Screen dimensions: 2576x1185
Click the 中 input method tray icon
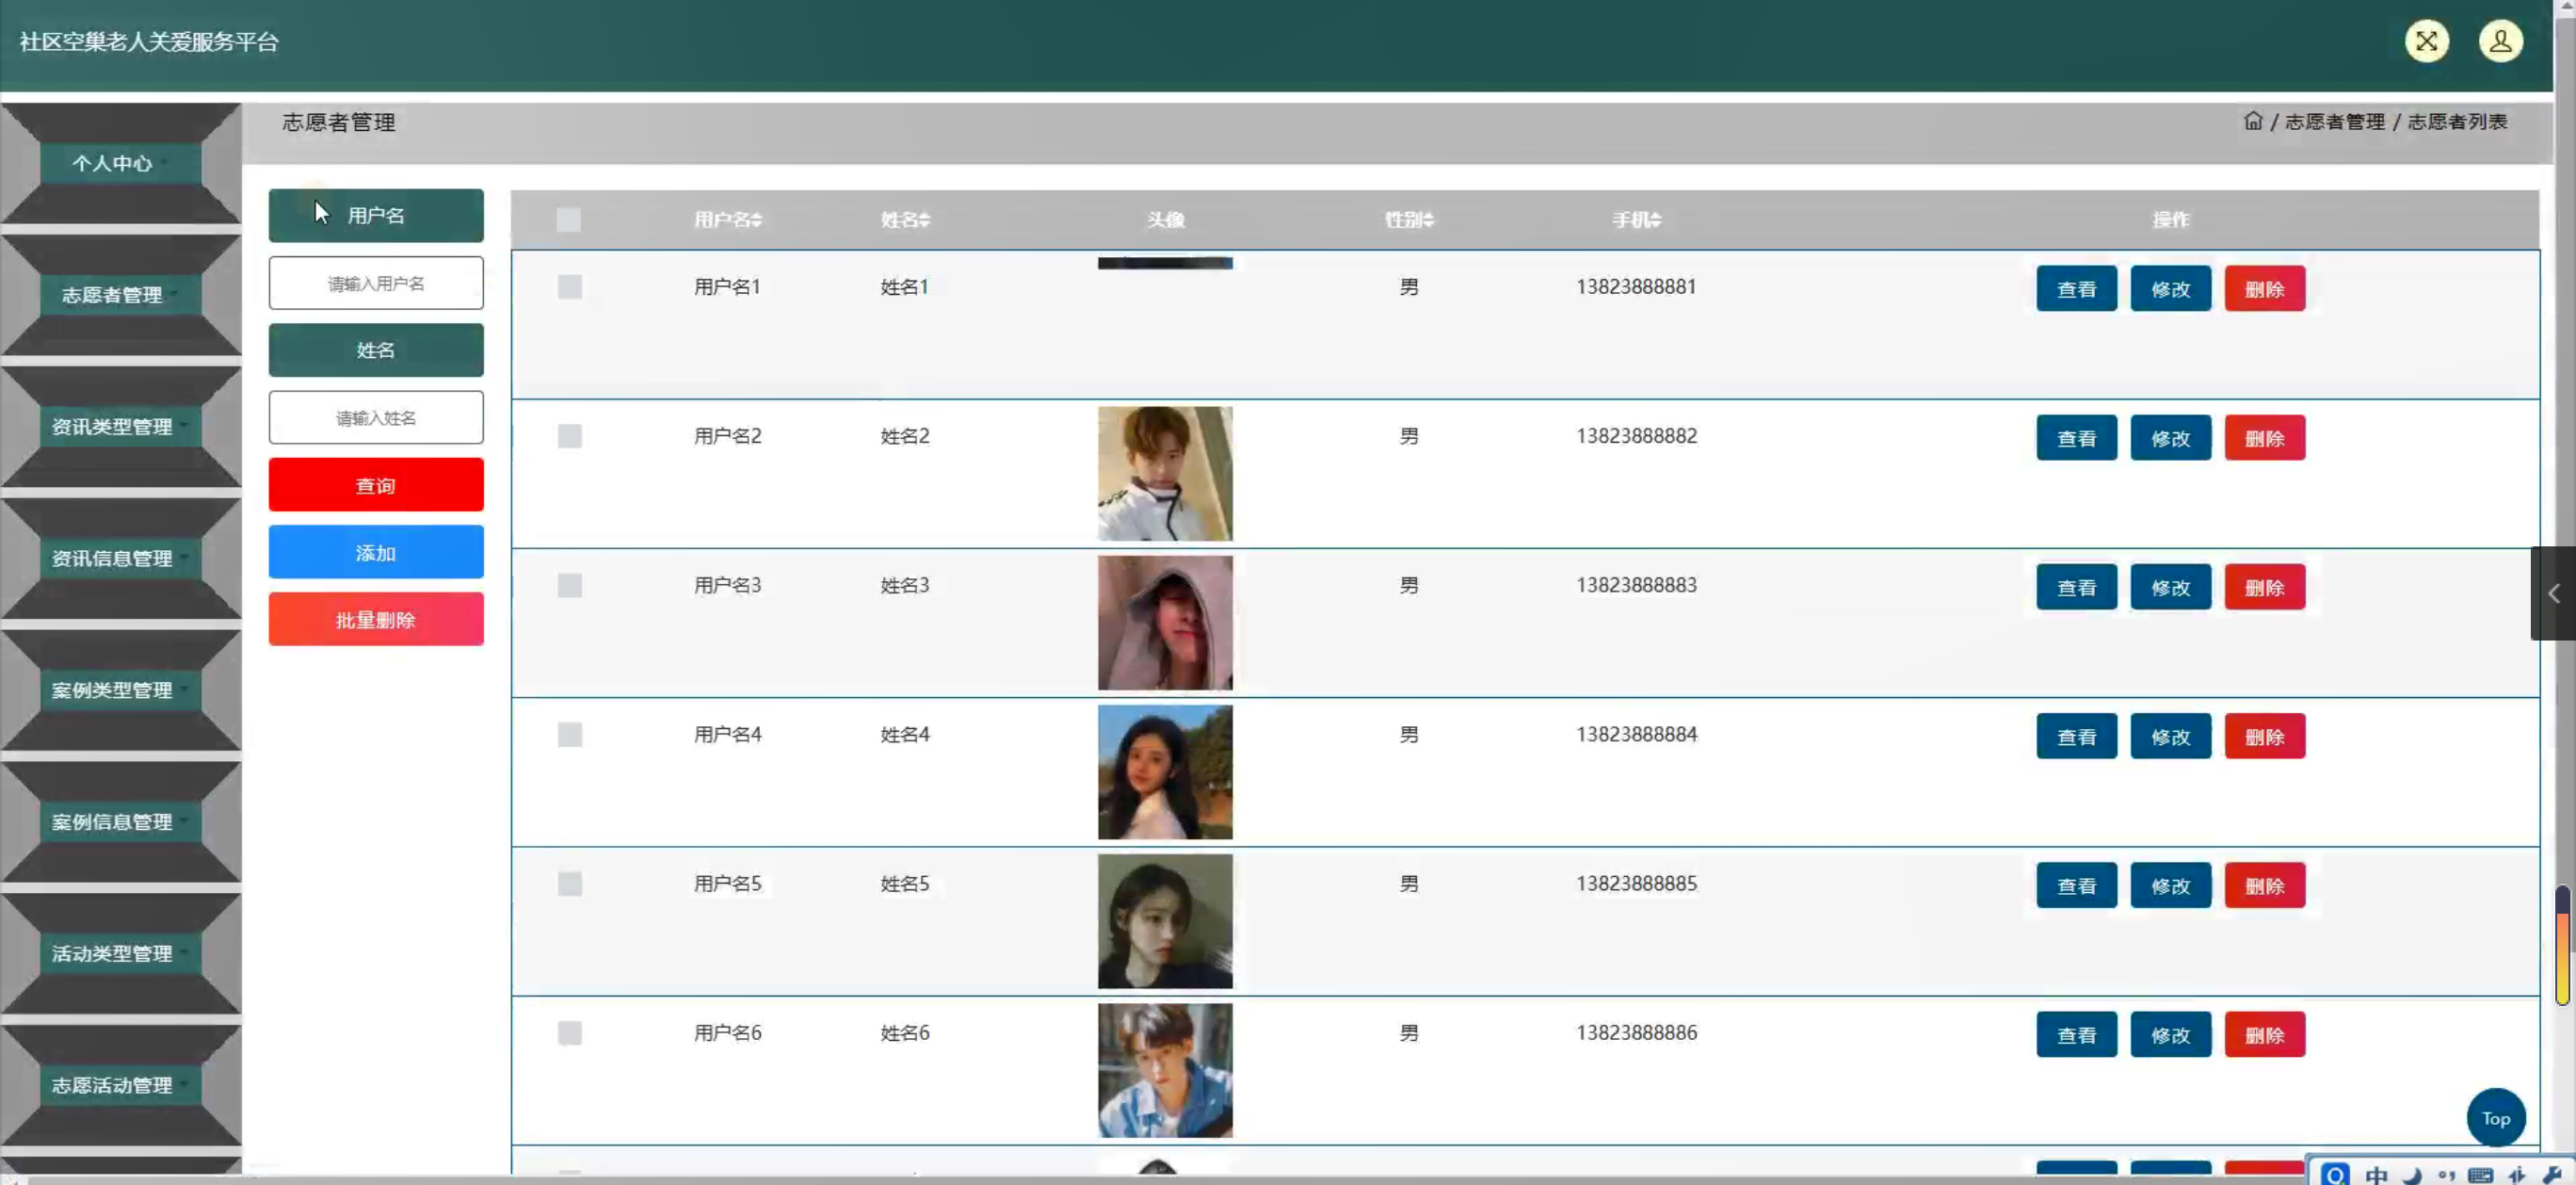(2376, 1174)
